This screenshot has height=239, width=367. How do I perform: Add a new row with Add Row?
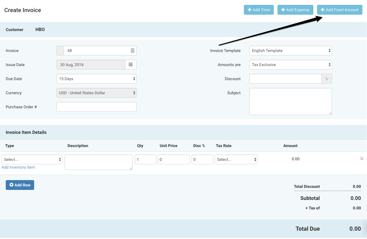(20, 185)
